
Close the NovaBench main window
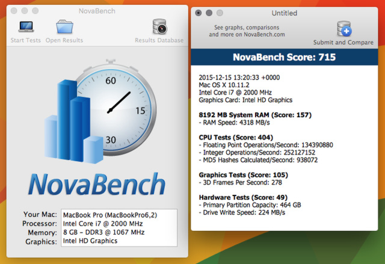pyautogui.click(x=14, y=11)
